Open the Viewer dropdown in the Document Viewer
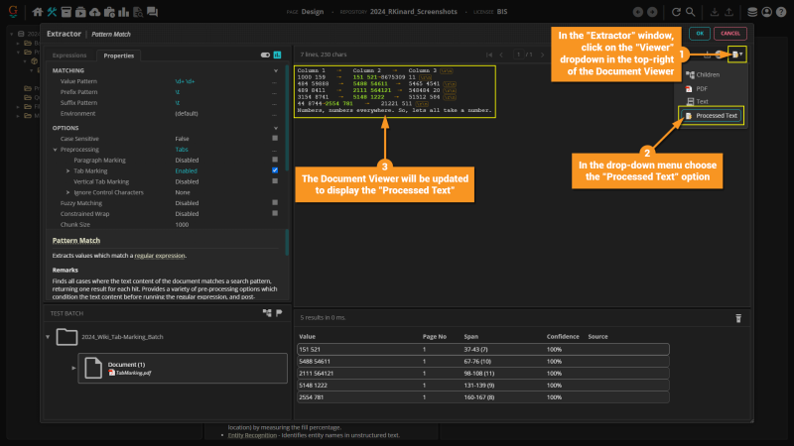This screenshot has width=794, height=446. [737, 55]
